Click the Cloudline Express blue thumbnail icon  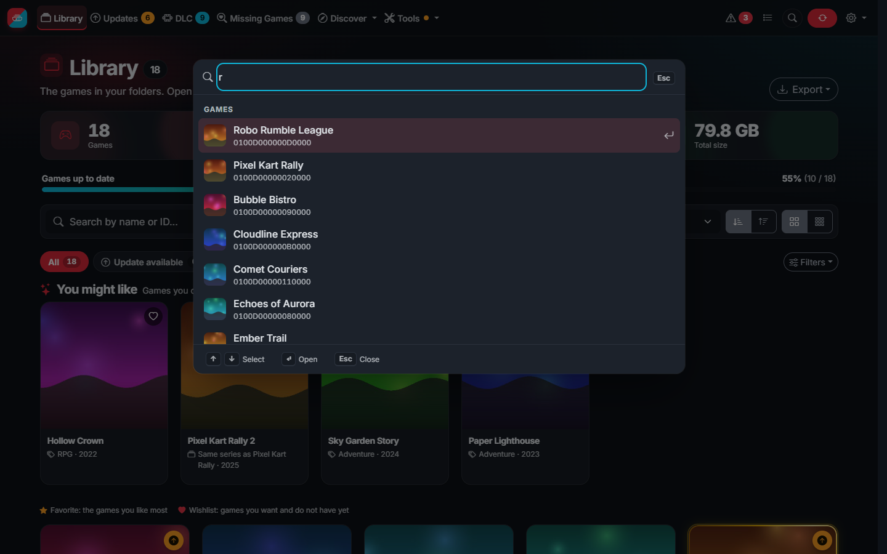coord(215,239)
